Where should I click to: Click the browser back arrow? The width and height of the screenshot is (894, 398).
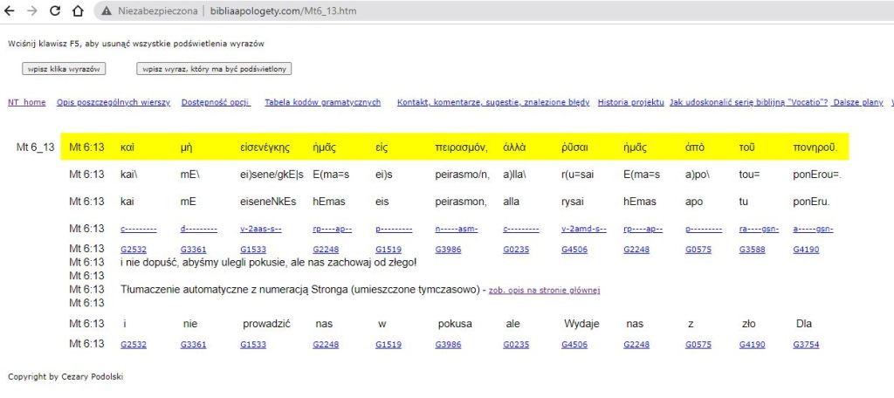tap(10, 11)
